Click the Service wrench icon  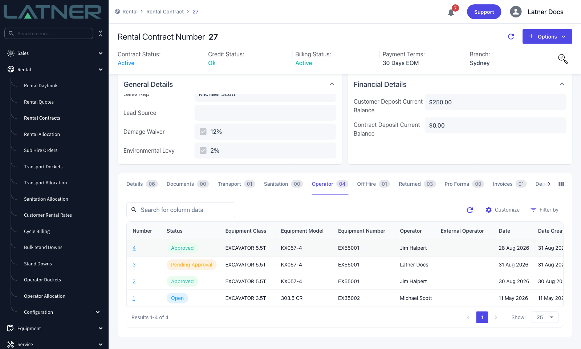click(x=11, y=344)
